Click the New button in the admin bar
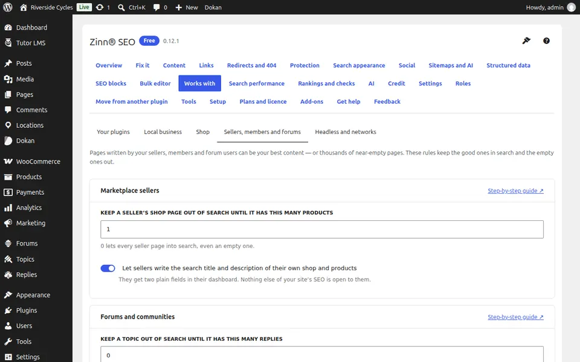 (x=187, y=7)
